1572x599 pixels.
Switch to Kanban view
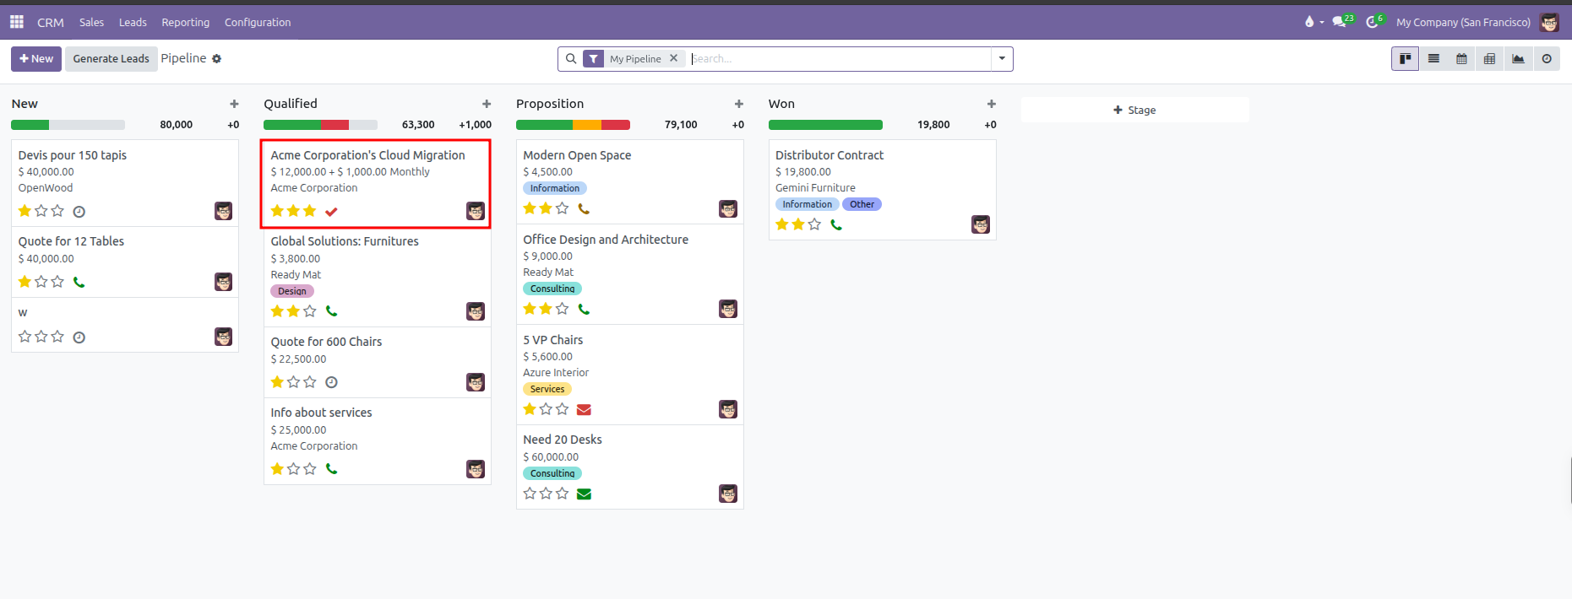tap(1406, 58)
